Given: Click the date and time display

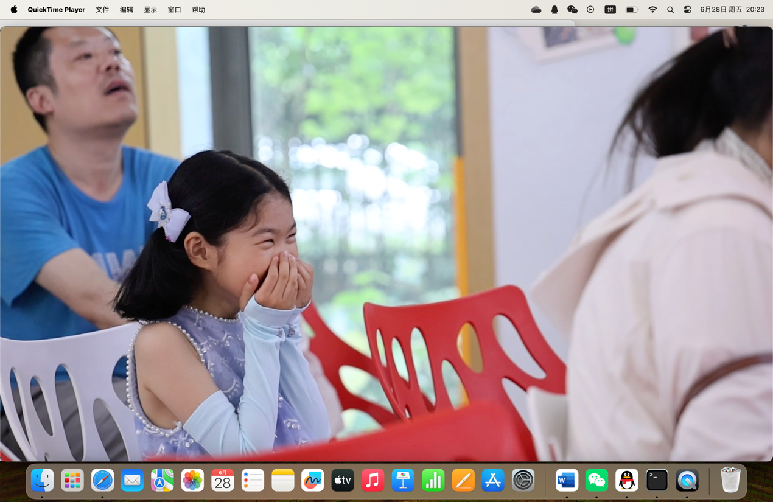Looking at the screenshot, I should [732, 10].
